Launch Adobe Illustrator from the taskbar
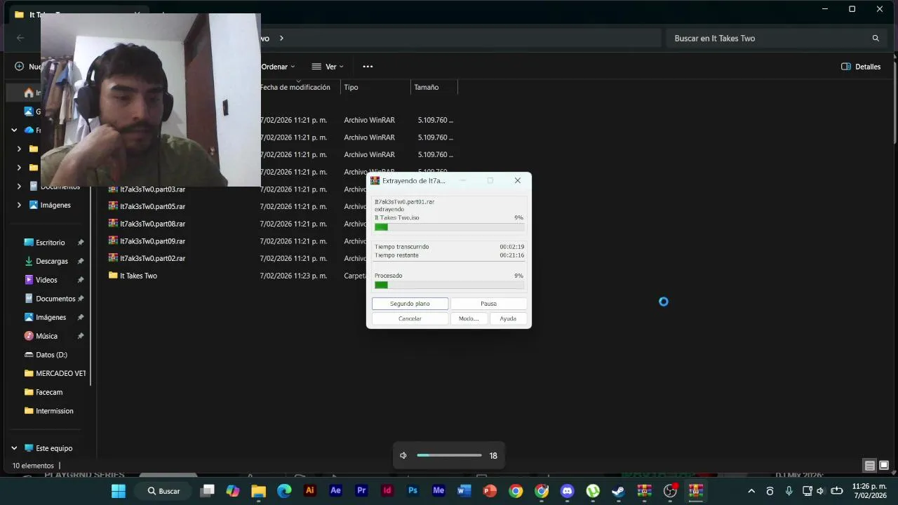 tap(309, 491)
